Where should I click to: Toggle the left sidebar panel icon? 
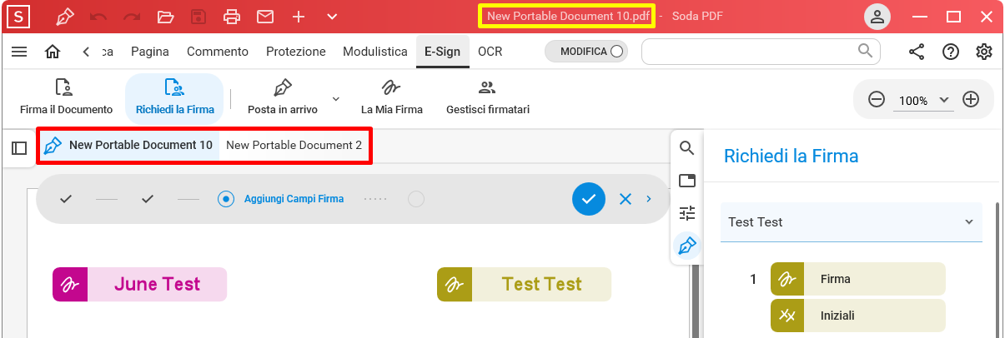19,148
